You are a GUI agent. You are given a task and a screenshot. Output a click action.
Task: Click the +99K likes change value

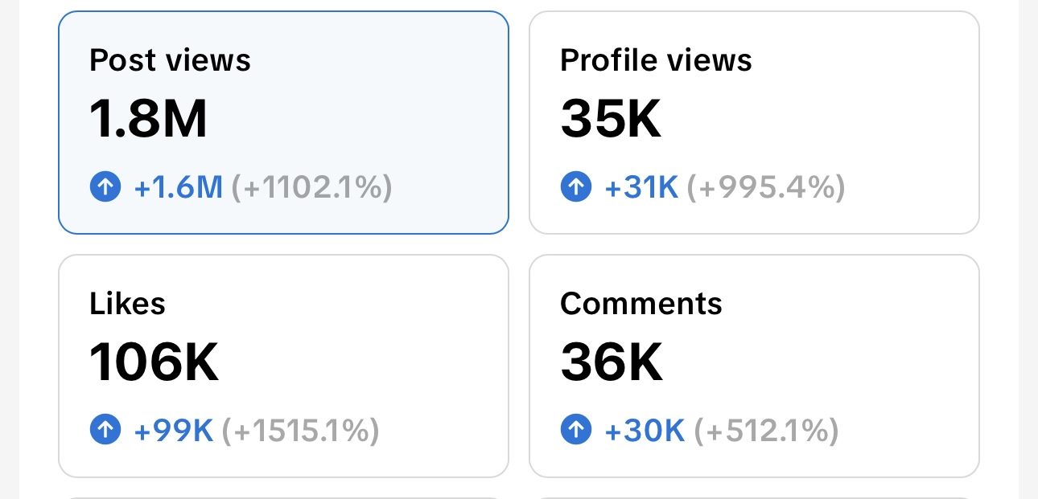(x=174, y=432)
